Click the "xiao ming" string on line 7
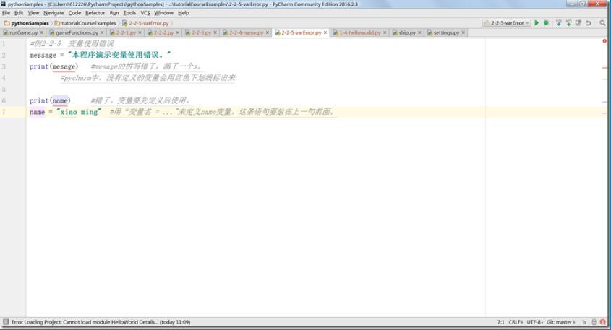 tap(79, 112)
